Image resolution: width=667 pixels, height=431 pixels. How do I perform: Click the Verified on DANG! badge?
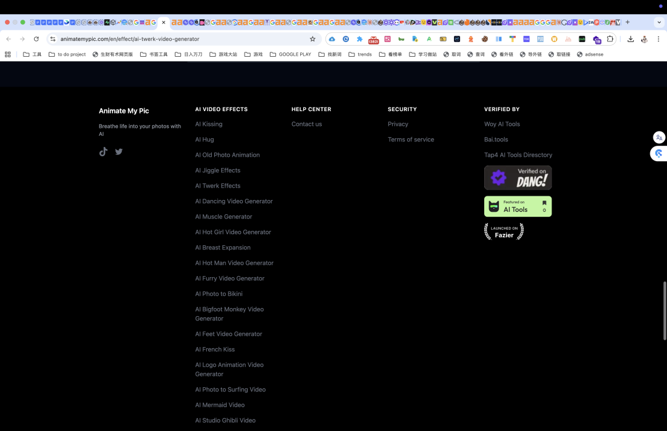518,177
